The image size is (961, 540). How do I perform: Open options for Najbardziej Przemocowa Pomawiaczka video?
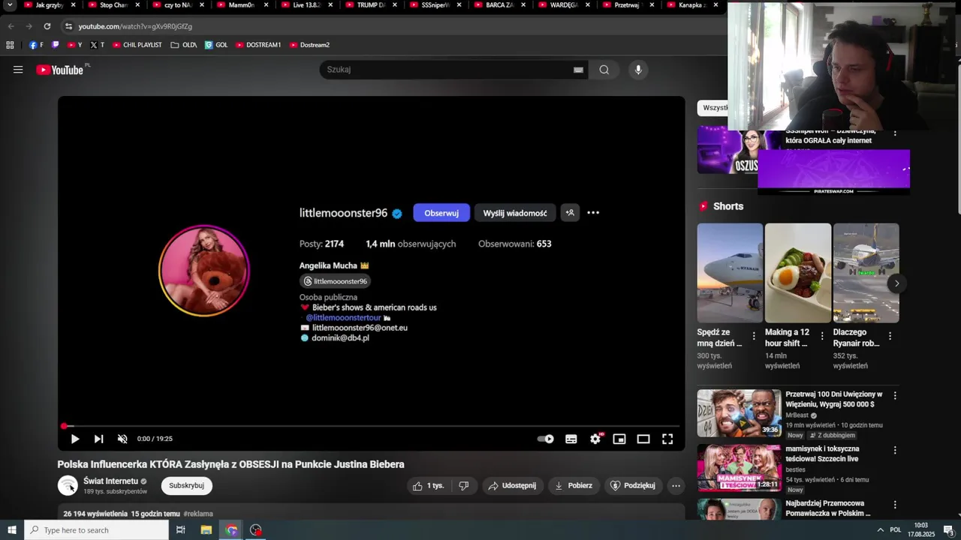pyautogui.click(x=895, y=505)
